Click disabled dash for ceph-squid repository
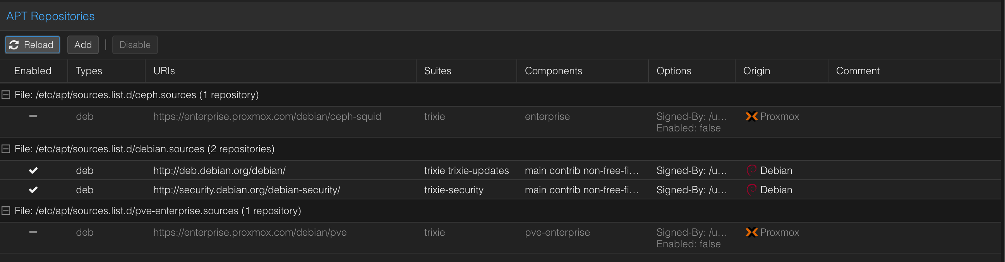1005x262 pixels. tap(34, 116)
